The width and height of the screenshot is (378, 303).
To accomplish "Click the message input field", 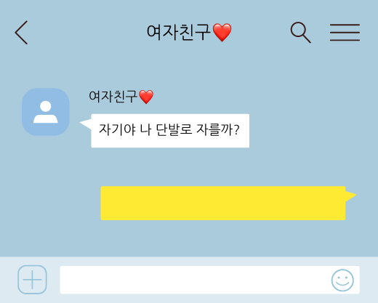I will 209,280.
